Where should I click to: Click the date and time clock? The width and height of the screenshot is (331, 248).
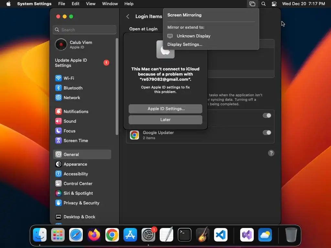(x=304, y=4)
